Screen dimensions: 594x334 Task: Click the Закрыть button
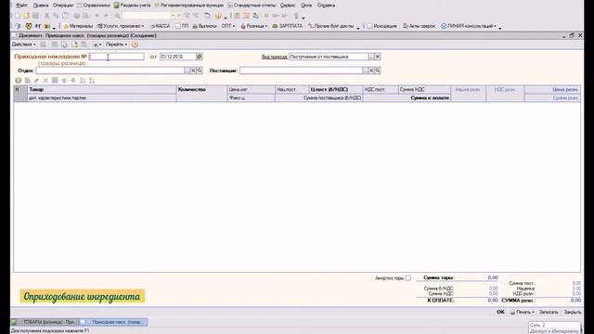573,312
